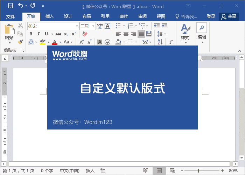Viewport: 245px width, 175px height.
Task: Toggle superscript formatting
Action: point(74,34)
